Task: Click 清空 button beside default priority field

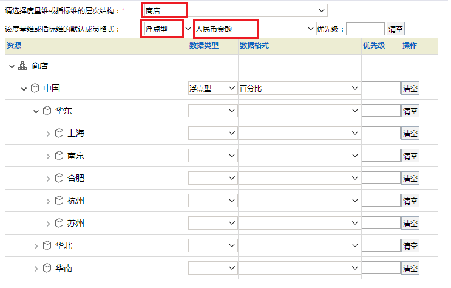Action: pos(396,29)
